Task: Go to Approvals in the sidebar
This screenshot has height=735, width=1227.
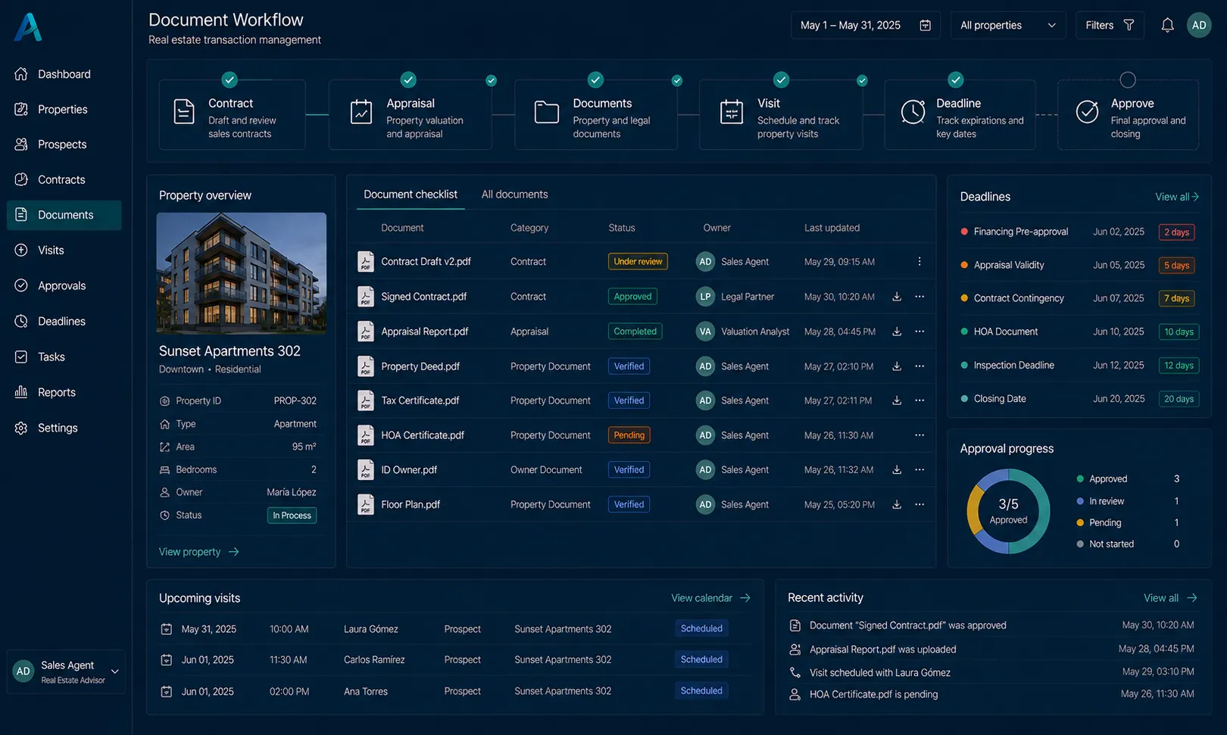Action: (64, 285)
